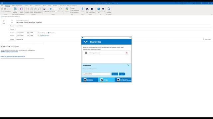Open the join the conversation link

pos(9,52)
